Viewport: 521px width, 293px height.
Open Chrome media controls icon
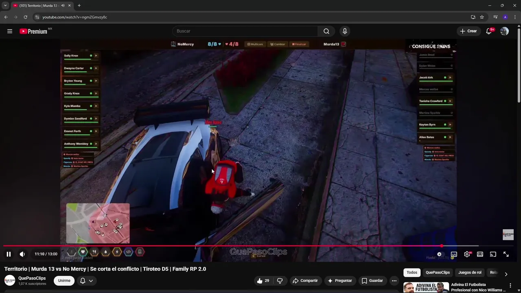(x=495, y=17)
